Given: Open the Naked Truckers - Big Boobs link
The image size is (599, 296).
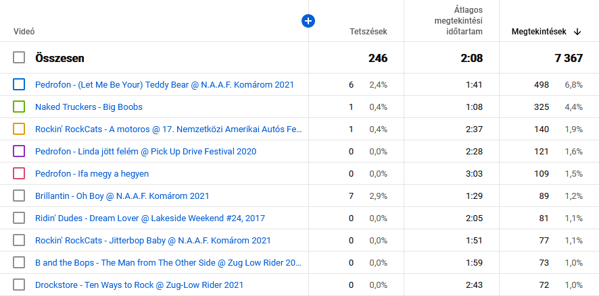Looking at the screenshot, I should [x=89, y=107].
